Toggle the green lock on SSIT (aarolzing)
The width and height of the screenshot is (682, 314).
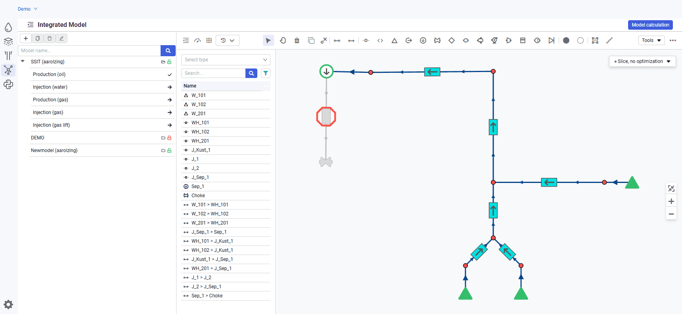[x=169, y=62]
